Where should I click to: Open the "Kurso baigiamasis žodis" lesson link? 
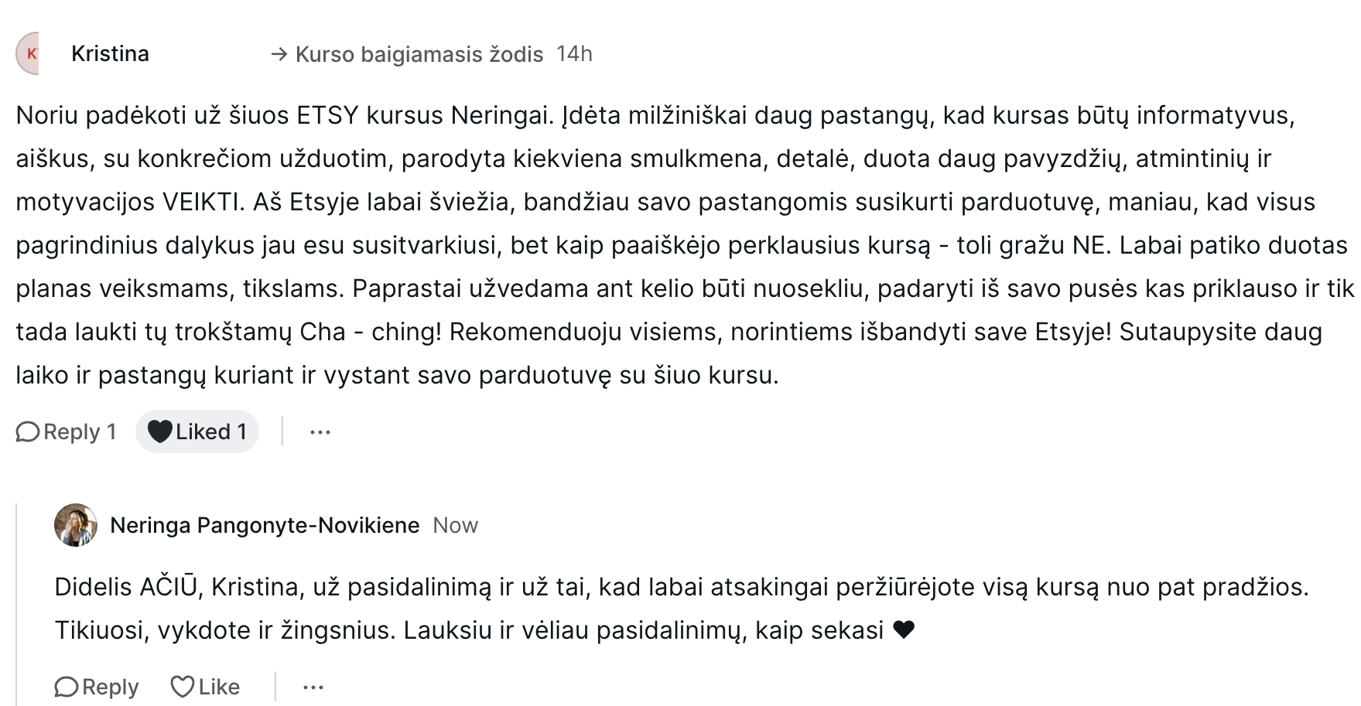419,54
